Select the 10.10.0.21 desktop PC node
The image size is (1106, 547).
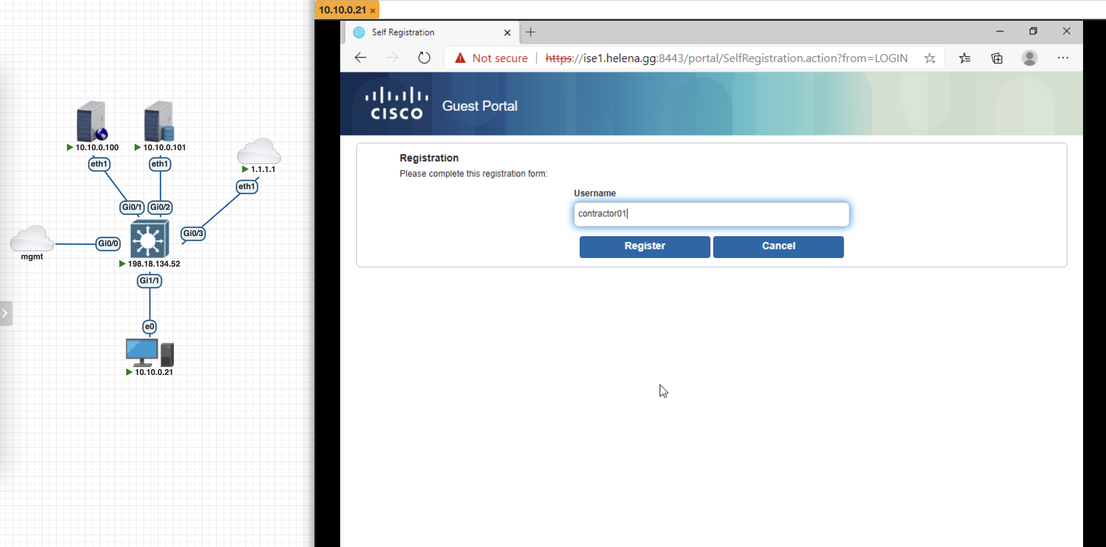pos(149,352)
